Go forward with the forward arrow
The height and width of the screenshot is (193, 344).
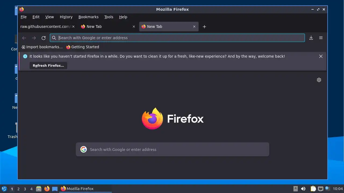(x=34, y=38)
